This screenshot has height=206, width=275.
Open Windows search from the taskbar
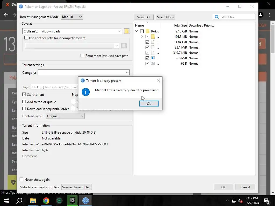[x=19, y=201]
